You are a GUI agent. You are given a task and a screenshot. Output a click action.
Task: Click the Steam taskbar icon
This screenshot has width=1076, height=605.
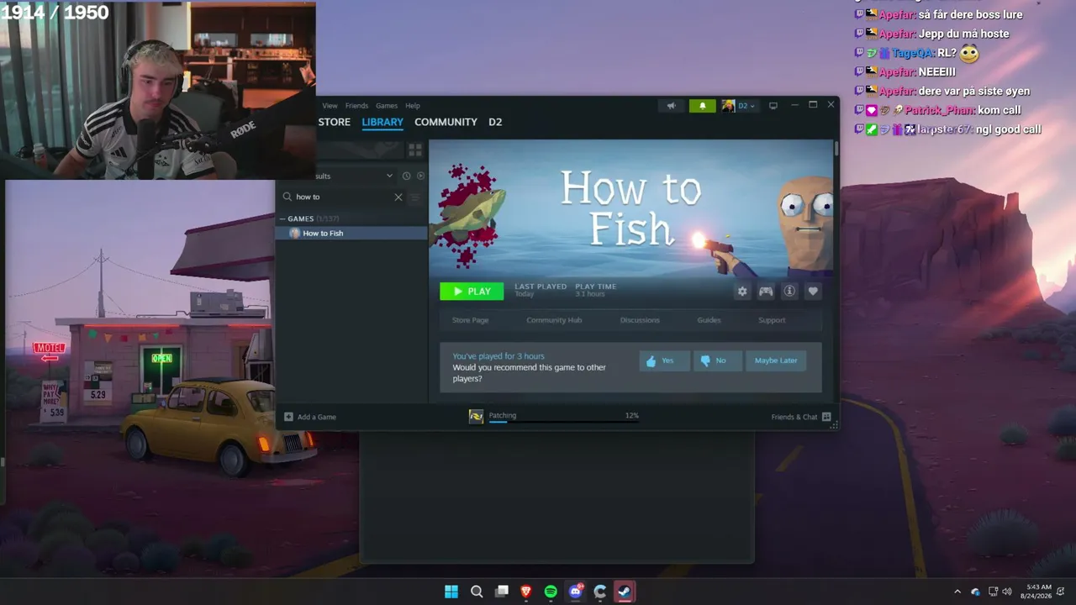click(625, 592)
